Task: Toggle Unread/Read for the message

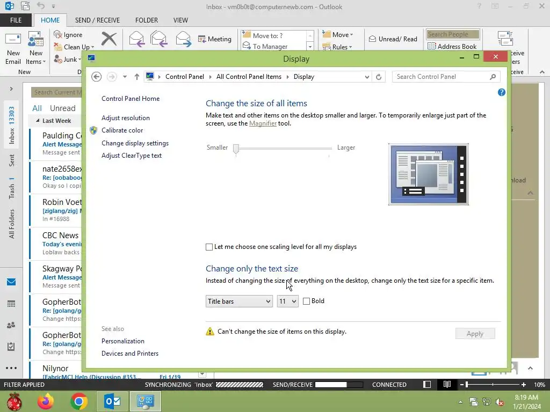Action: point(393,39)
